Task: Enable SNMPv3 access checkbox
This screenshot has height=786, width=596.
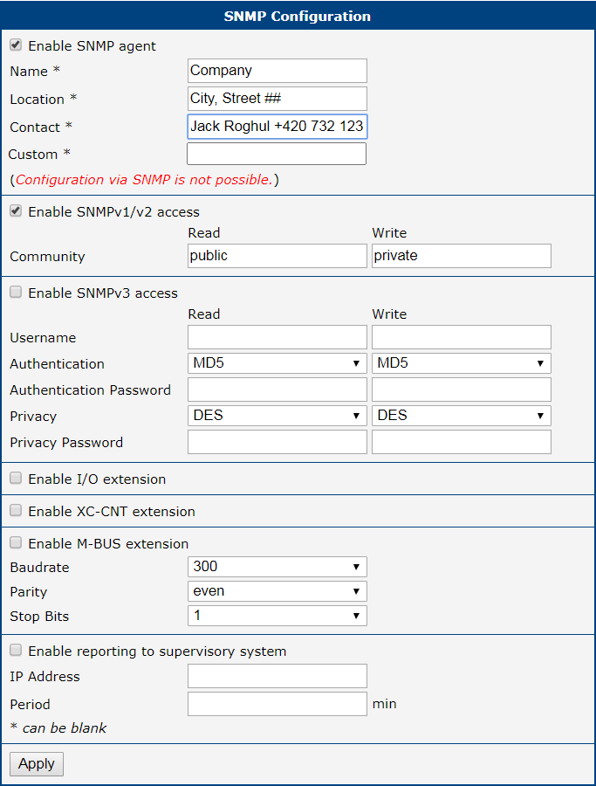Action: point(16,293)
